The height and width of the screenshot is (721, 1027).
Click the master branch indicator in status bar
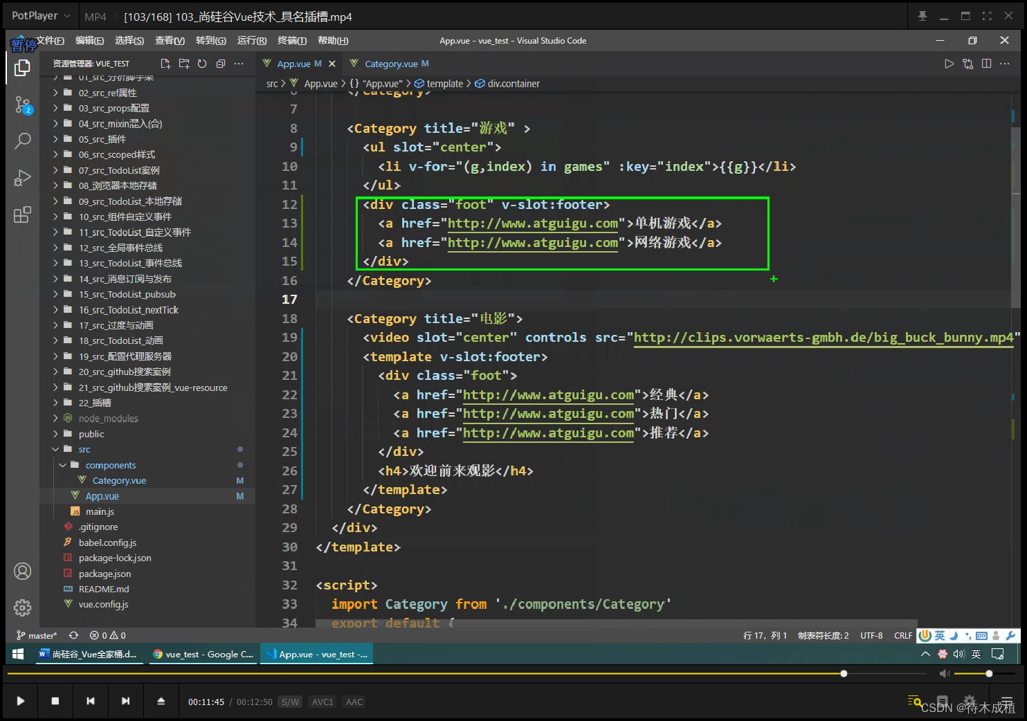pos(37,635)
